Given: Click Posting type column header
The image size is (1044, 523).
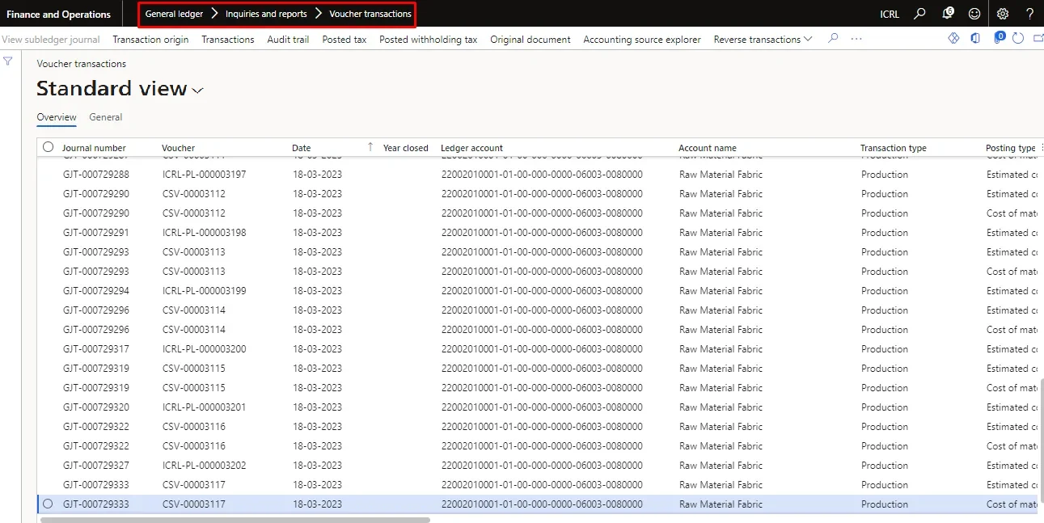Looking at the screenshot, I should coord(1010,148).
